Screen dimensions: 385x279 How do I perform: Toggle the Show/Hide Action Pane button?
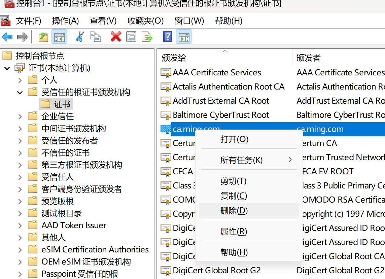pos(184,37)
